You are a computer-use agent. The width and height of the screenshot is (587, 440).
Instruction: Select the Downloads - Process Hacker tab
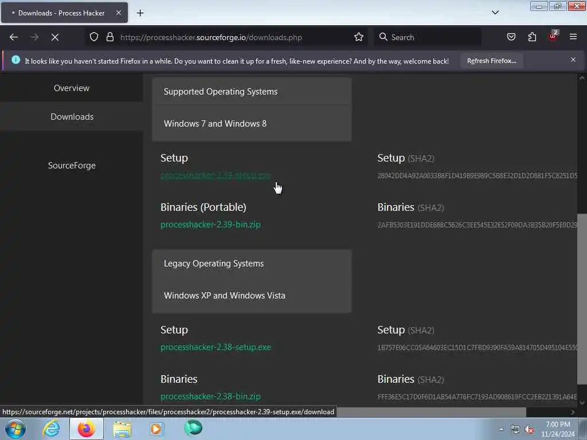pos(64,13)
